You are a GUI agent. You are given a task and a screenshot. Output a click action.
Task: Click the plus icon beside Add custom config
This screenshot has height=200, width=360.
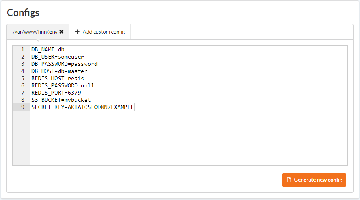click(x=77, y=32)
